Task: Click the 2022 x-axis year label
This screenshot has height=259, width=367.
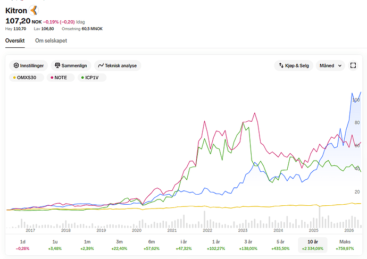Action: (207, 230)
